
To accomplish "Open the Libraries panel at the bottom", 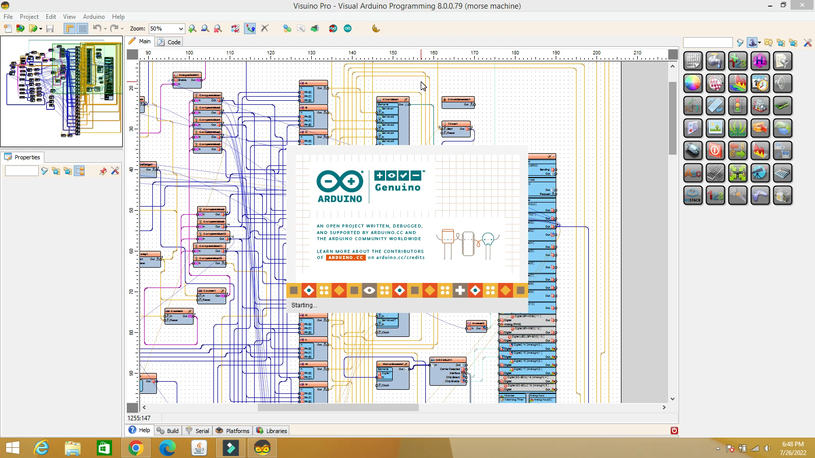I will [272, 431].
